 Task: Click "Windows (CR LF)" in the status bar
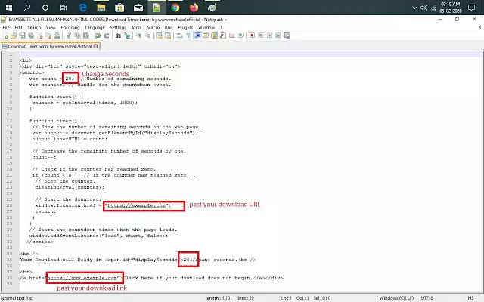[396, 298]
